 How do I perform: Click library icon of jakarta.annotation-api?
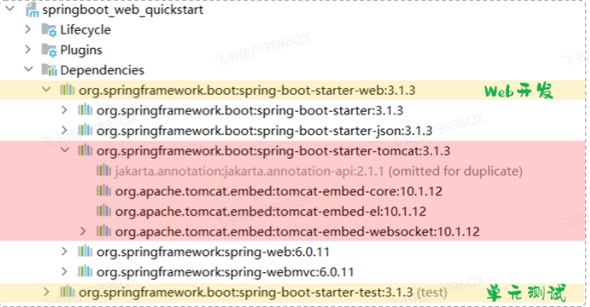104,171
